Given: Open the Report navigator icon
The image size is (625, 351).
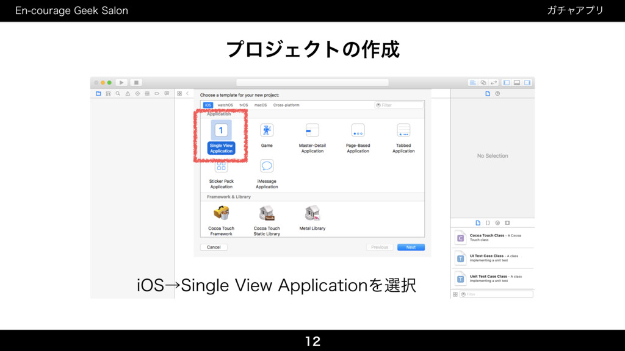Looking at the screenshot, I should [167, 93].
